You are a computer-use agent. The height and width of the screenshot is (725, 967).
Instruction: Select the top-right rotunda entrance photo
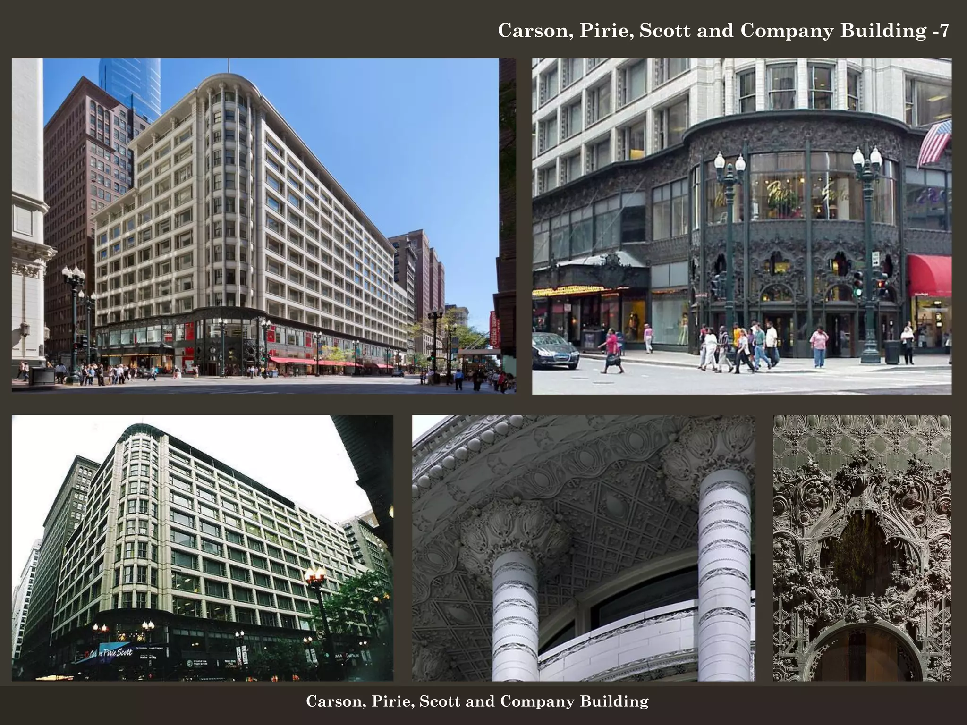[x=741, y=226]
